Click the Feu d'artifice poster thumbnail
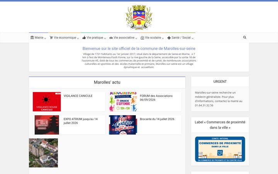278x174 pixels. click(x=123, y=125)
